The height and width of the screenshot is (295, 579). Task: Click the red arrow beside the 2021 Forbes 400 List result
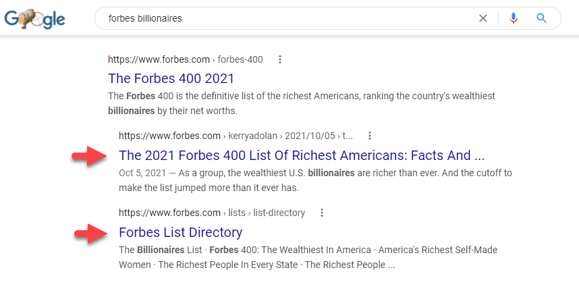coord(90,157)
